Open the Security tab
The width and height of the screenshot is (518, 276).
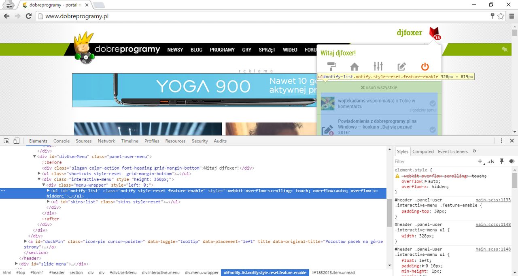tap(200, 141)
